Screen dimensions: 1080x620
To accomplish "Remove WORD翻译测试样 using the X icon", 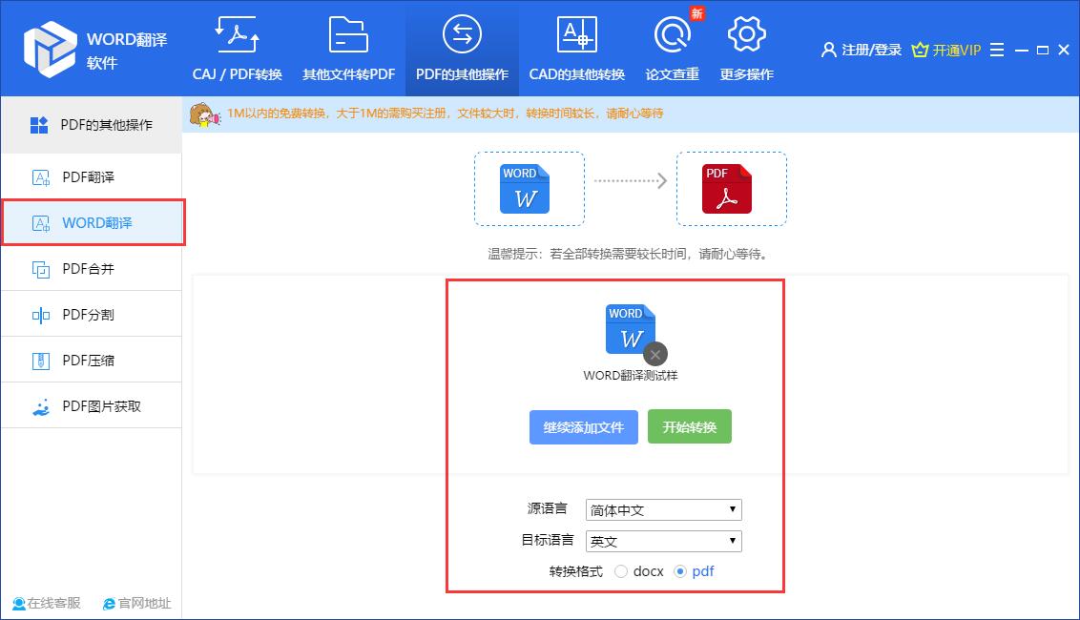I will tap(654, 354).
